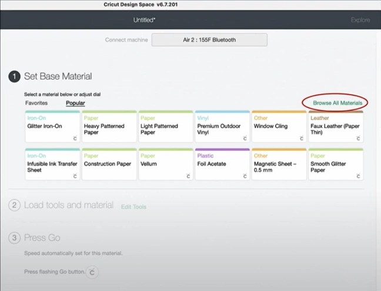
Task: Select the Premium Outdoor Vinyl card
Action: pyautogui.click(x=222, y=126)
